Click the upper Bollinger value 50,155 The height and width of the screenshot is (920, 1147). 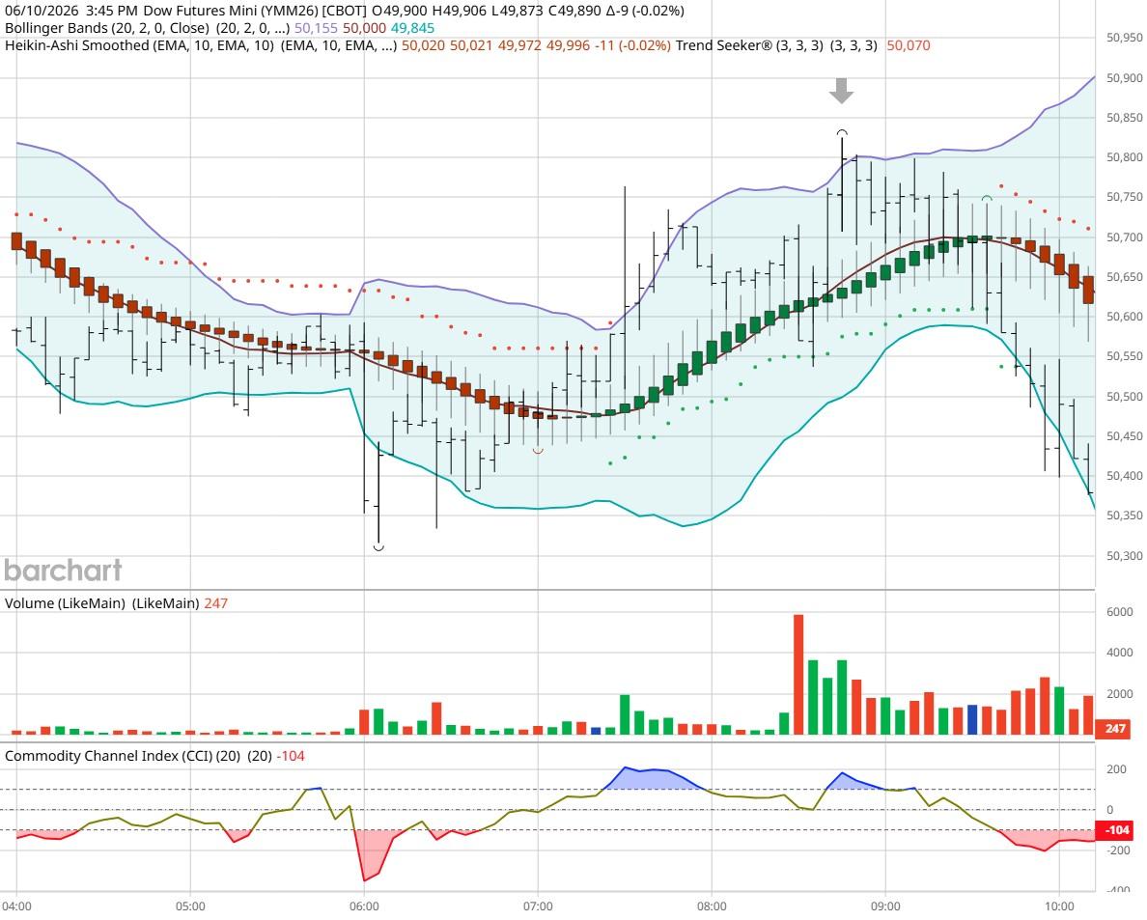click(x=317, y=29)
